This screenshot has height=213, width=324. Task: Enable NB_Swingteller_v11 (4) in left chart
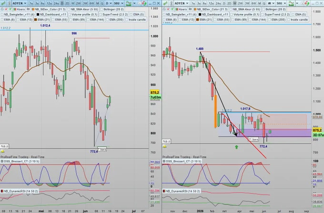(2, 14)
